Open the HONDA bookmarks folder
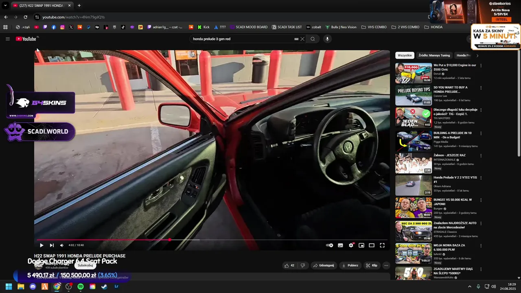 (433, 27)
